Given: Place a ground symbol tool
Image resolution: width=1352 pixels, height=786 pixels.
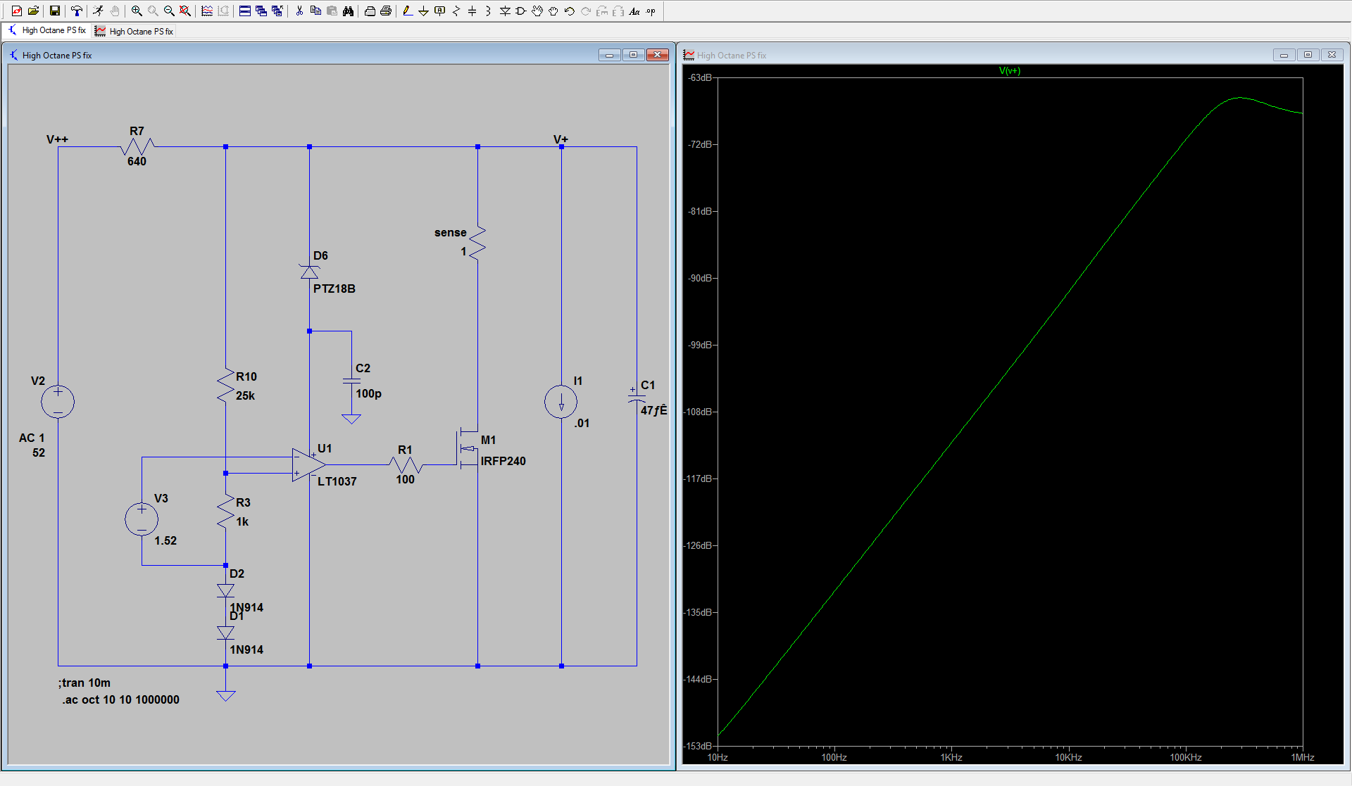Looking at the screenshot, I should point(423,11).
